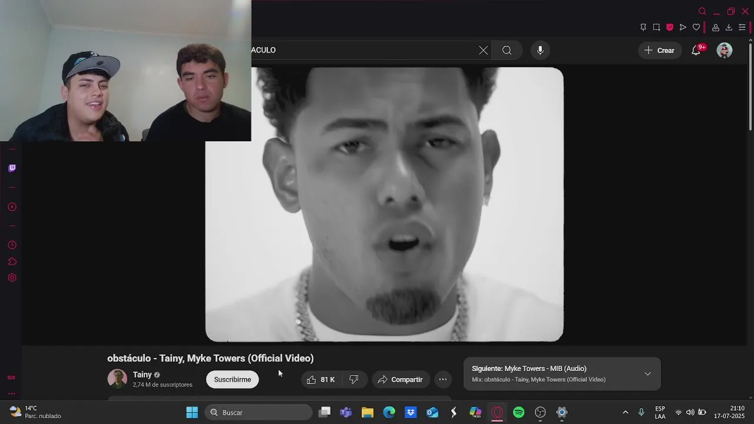Add page to bookmarks with heart icon
This screenshot has width=754, height=424.
tap(696, 27)
